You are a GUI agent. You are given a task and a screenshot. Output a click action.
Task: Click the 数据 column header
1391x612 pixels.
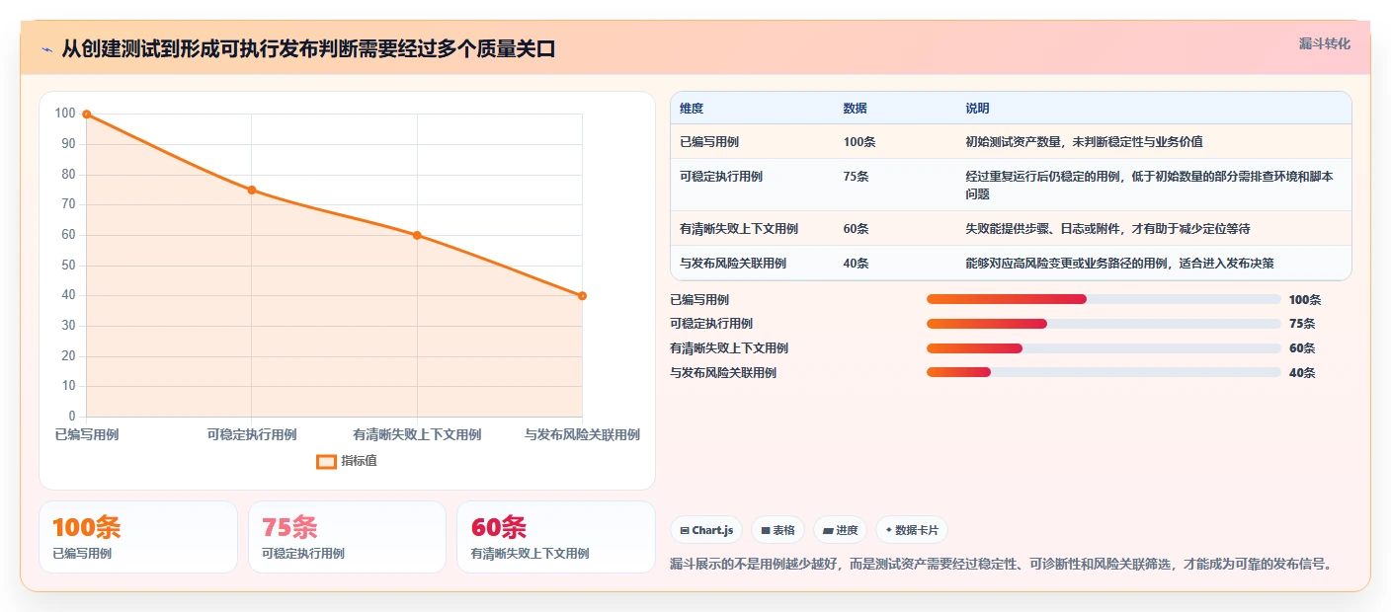[x=855, y=109]
